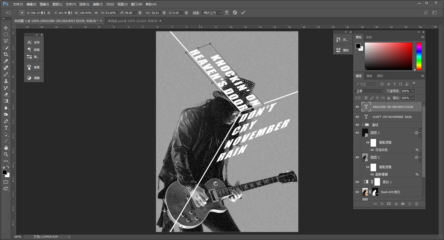Expand the 直线 layer group
444x240 pixels.
point(363,125)
